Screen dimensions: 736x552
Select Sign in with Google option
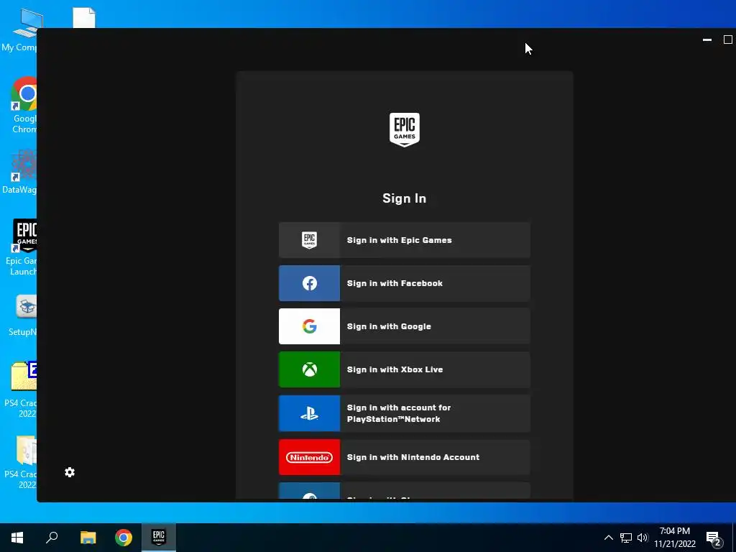click(404, 326)
